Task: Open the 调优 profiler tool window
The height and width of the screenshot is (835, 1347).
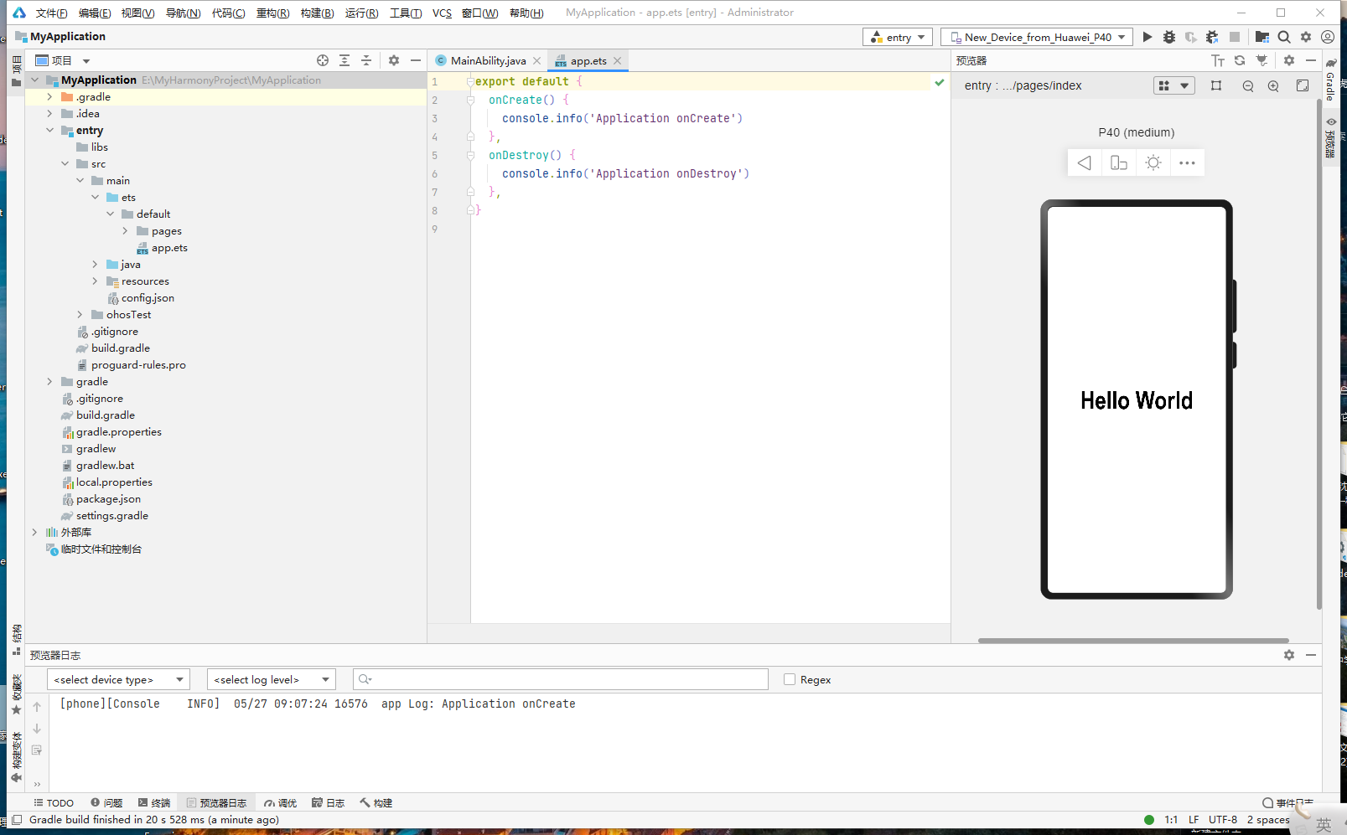Action: click(280, 802)
